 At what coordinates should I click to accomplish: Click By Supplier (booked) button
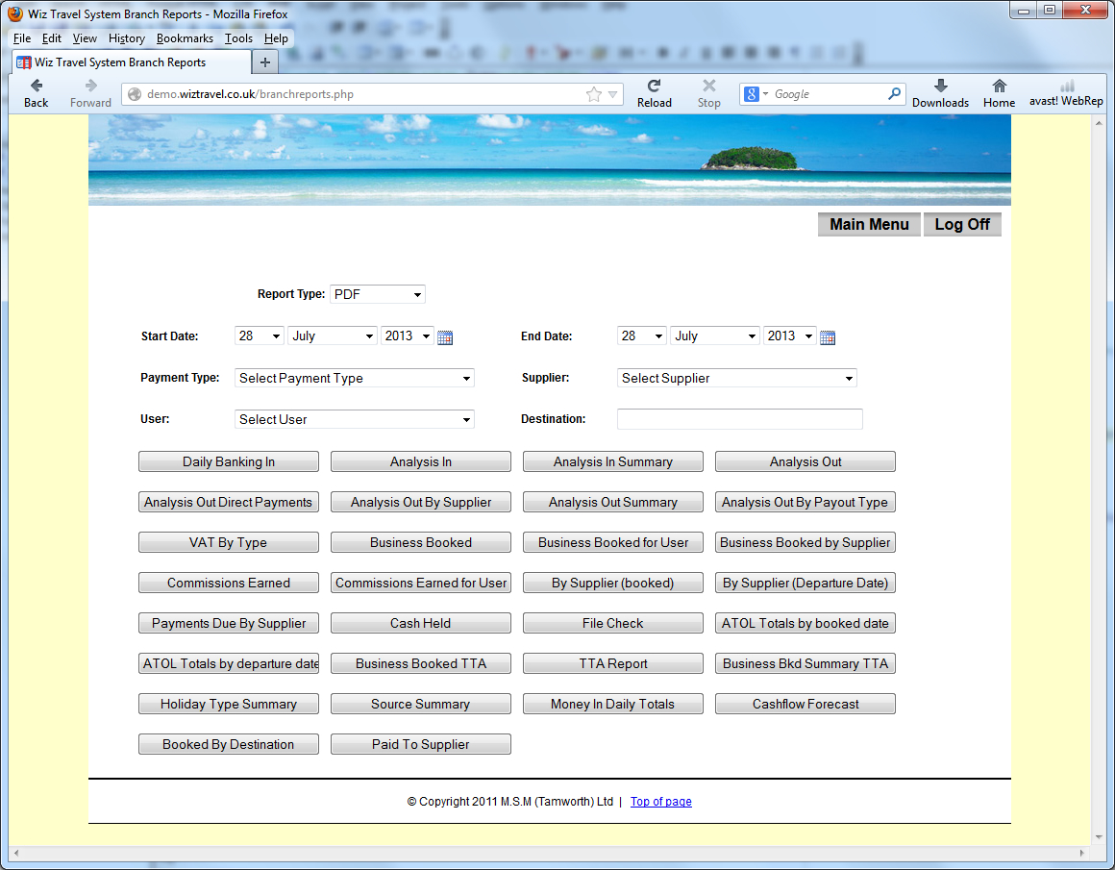pyautogui.click(x=613, y=583)
